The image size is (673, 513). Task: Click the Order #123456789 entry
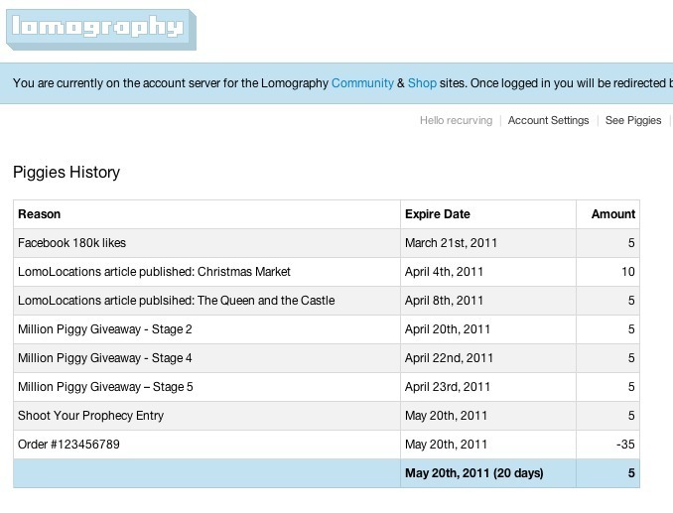click(68, 445)
